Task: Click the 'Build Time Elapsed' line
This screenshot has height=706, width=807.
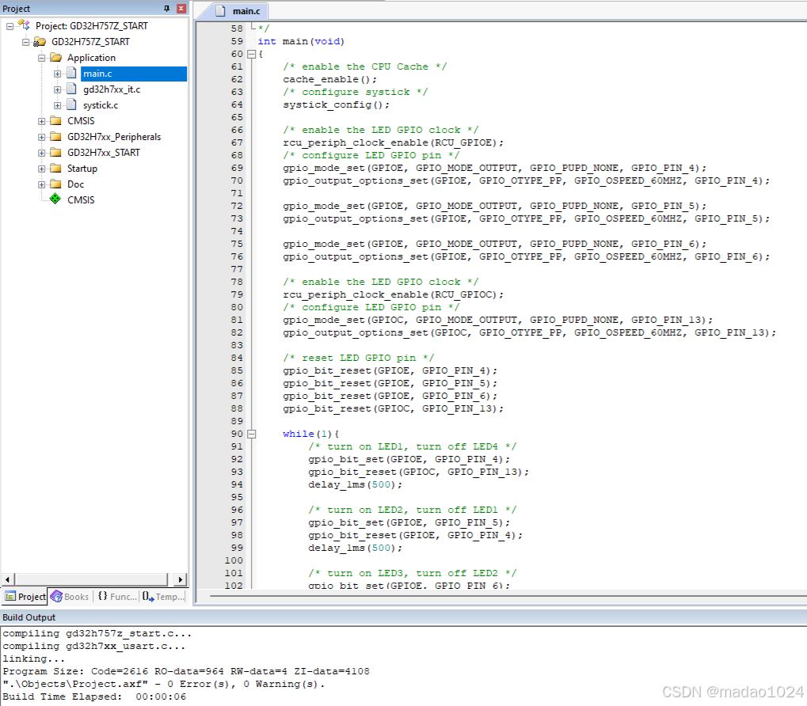Action: 94,697
